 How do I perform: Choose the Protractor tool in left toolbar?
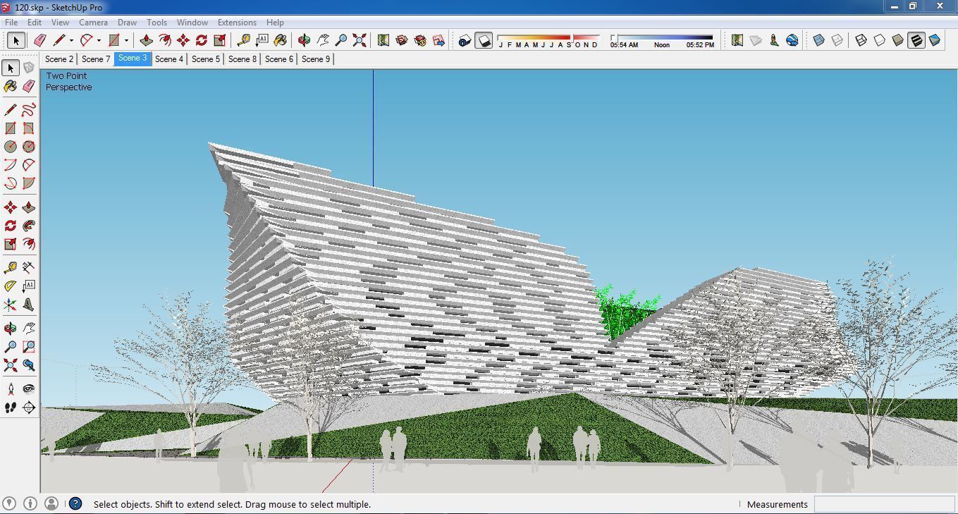(x=10, y=286)
